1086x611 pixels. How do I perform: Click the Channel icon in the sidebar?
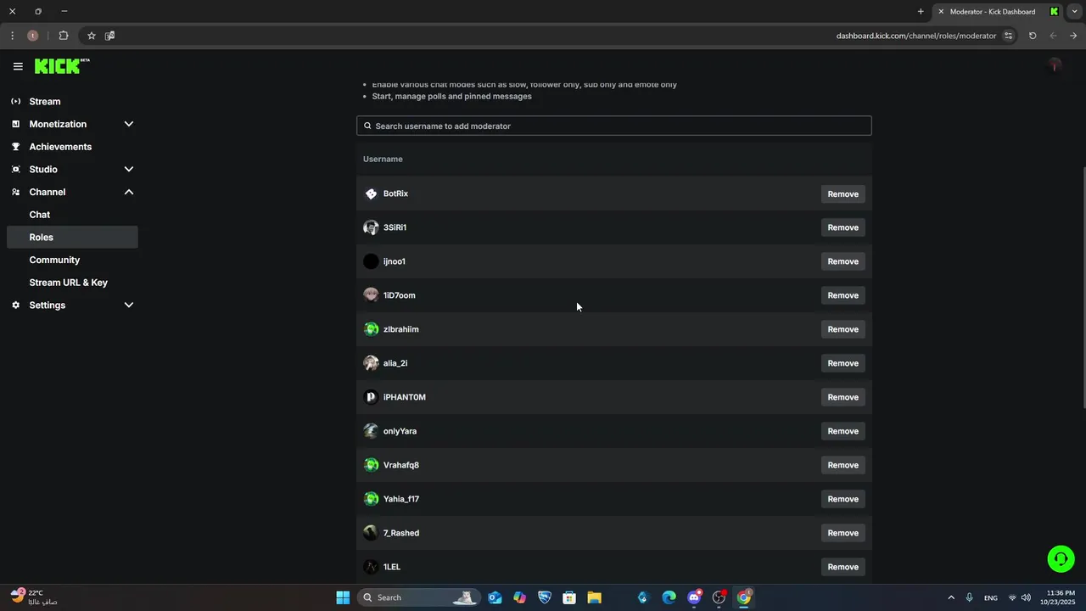[15, 192]
